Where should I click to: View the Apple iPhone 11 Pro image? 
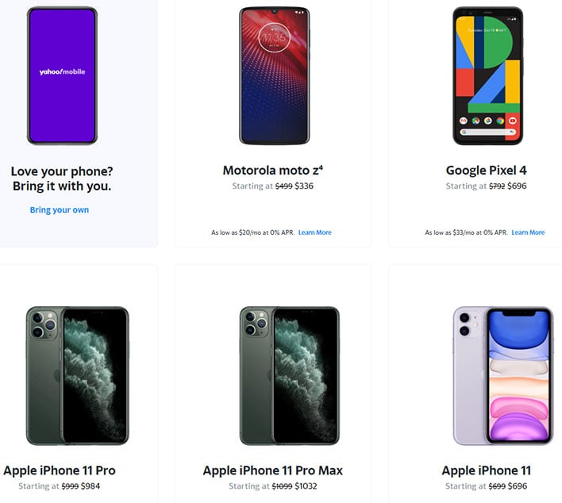click(x=78, y=375)
